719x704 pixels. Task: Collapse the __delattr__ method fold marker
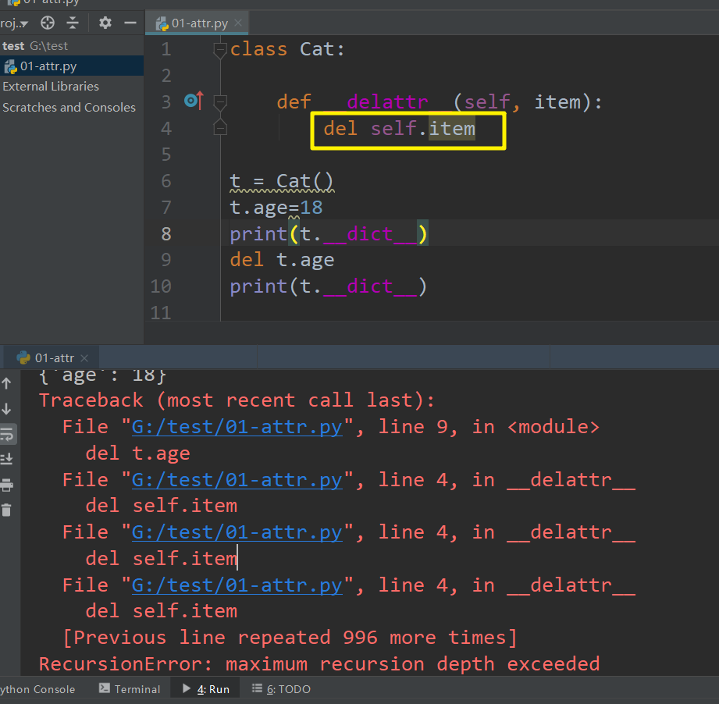click(x=220, y=101)
